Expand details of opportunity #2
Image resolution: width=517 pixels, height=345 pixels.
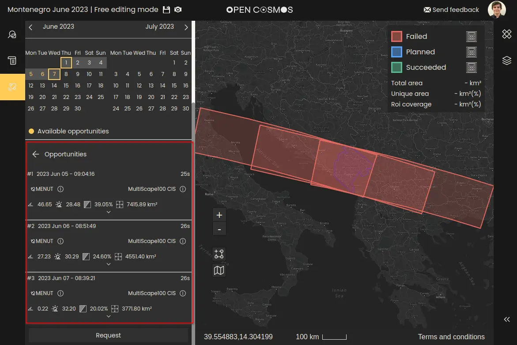point(109,265)
